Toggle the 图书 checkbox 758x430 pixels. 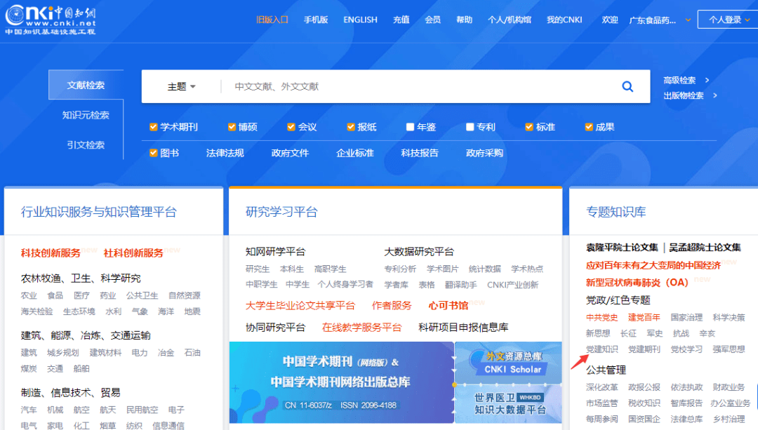pyautogui.click(x=154, y=153)
